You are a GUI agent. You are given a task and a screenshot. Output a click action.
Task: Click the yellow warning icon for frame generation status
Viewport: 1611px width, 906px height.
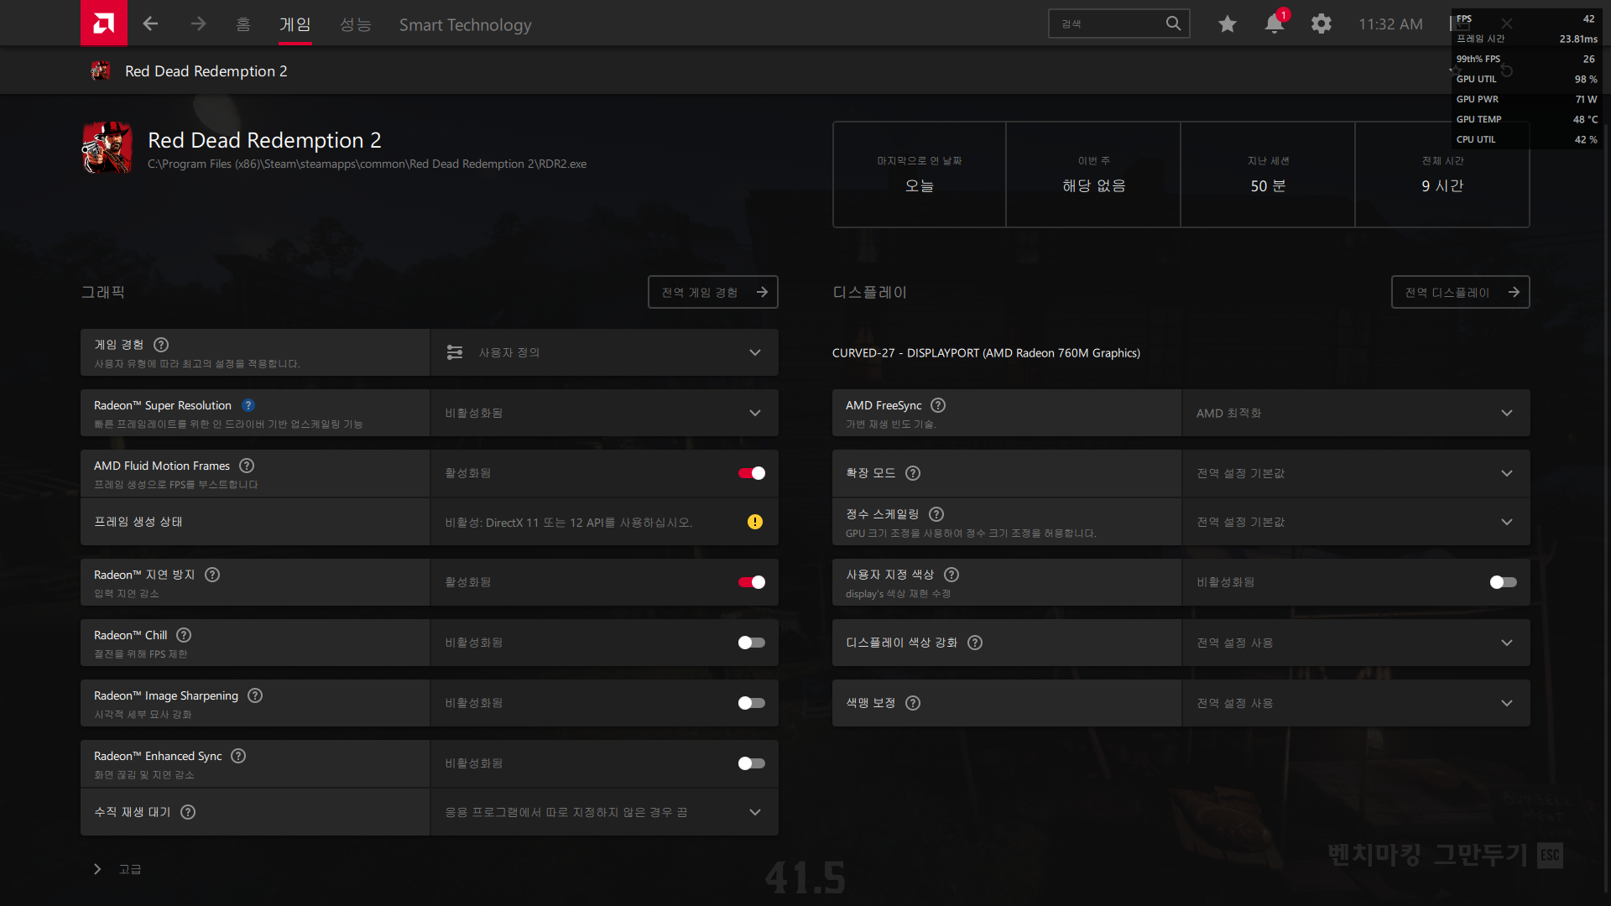coord(755,522)
